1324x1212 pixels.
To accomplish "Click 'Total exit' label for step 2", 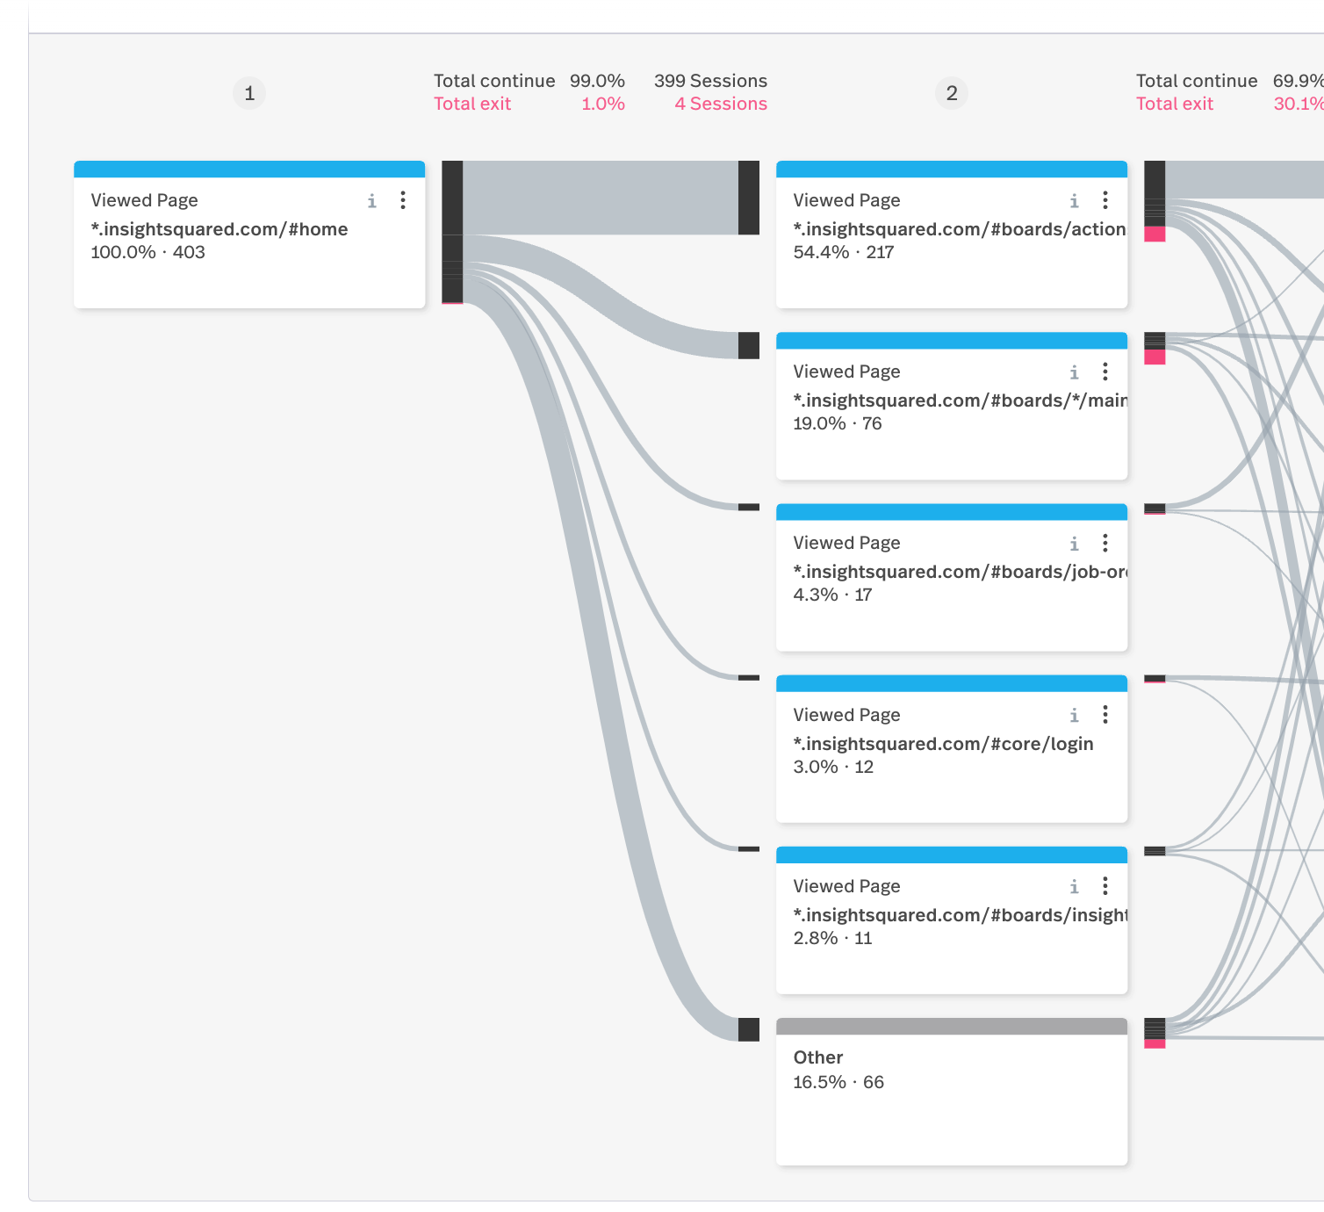I will pyautogui.click(x=1175, y=104).
